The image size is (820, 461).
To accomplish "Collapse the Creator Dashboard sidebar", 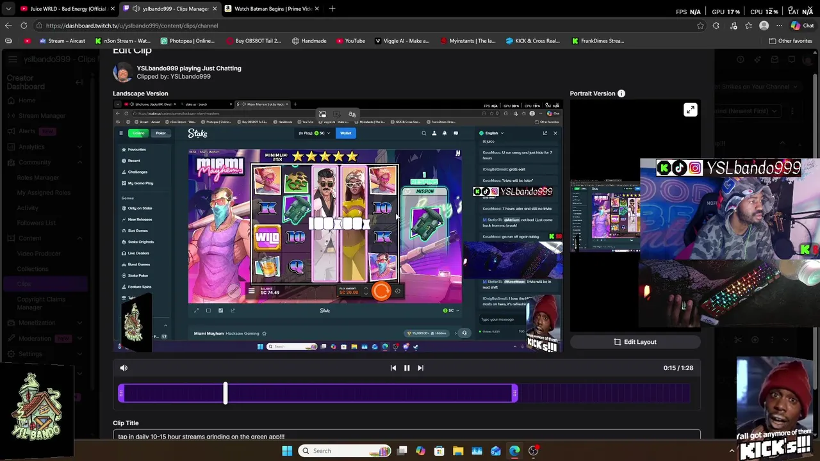I will click(x=79, y=82).
